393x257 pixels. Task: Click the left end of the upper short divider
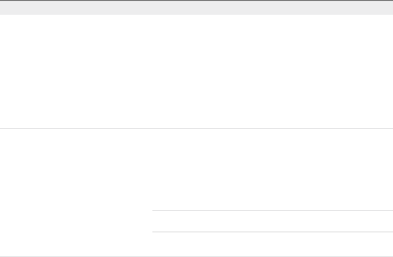pos(154,211)
